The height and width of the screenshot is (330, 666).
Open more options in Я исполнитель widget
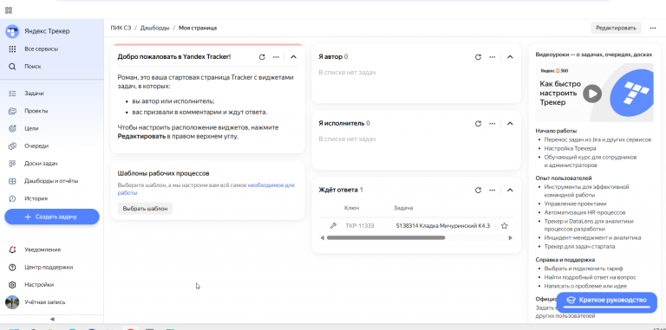pos(493,124)
